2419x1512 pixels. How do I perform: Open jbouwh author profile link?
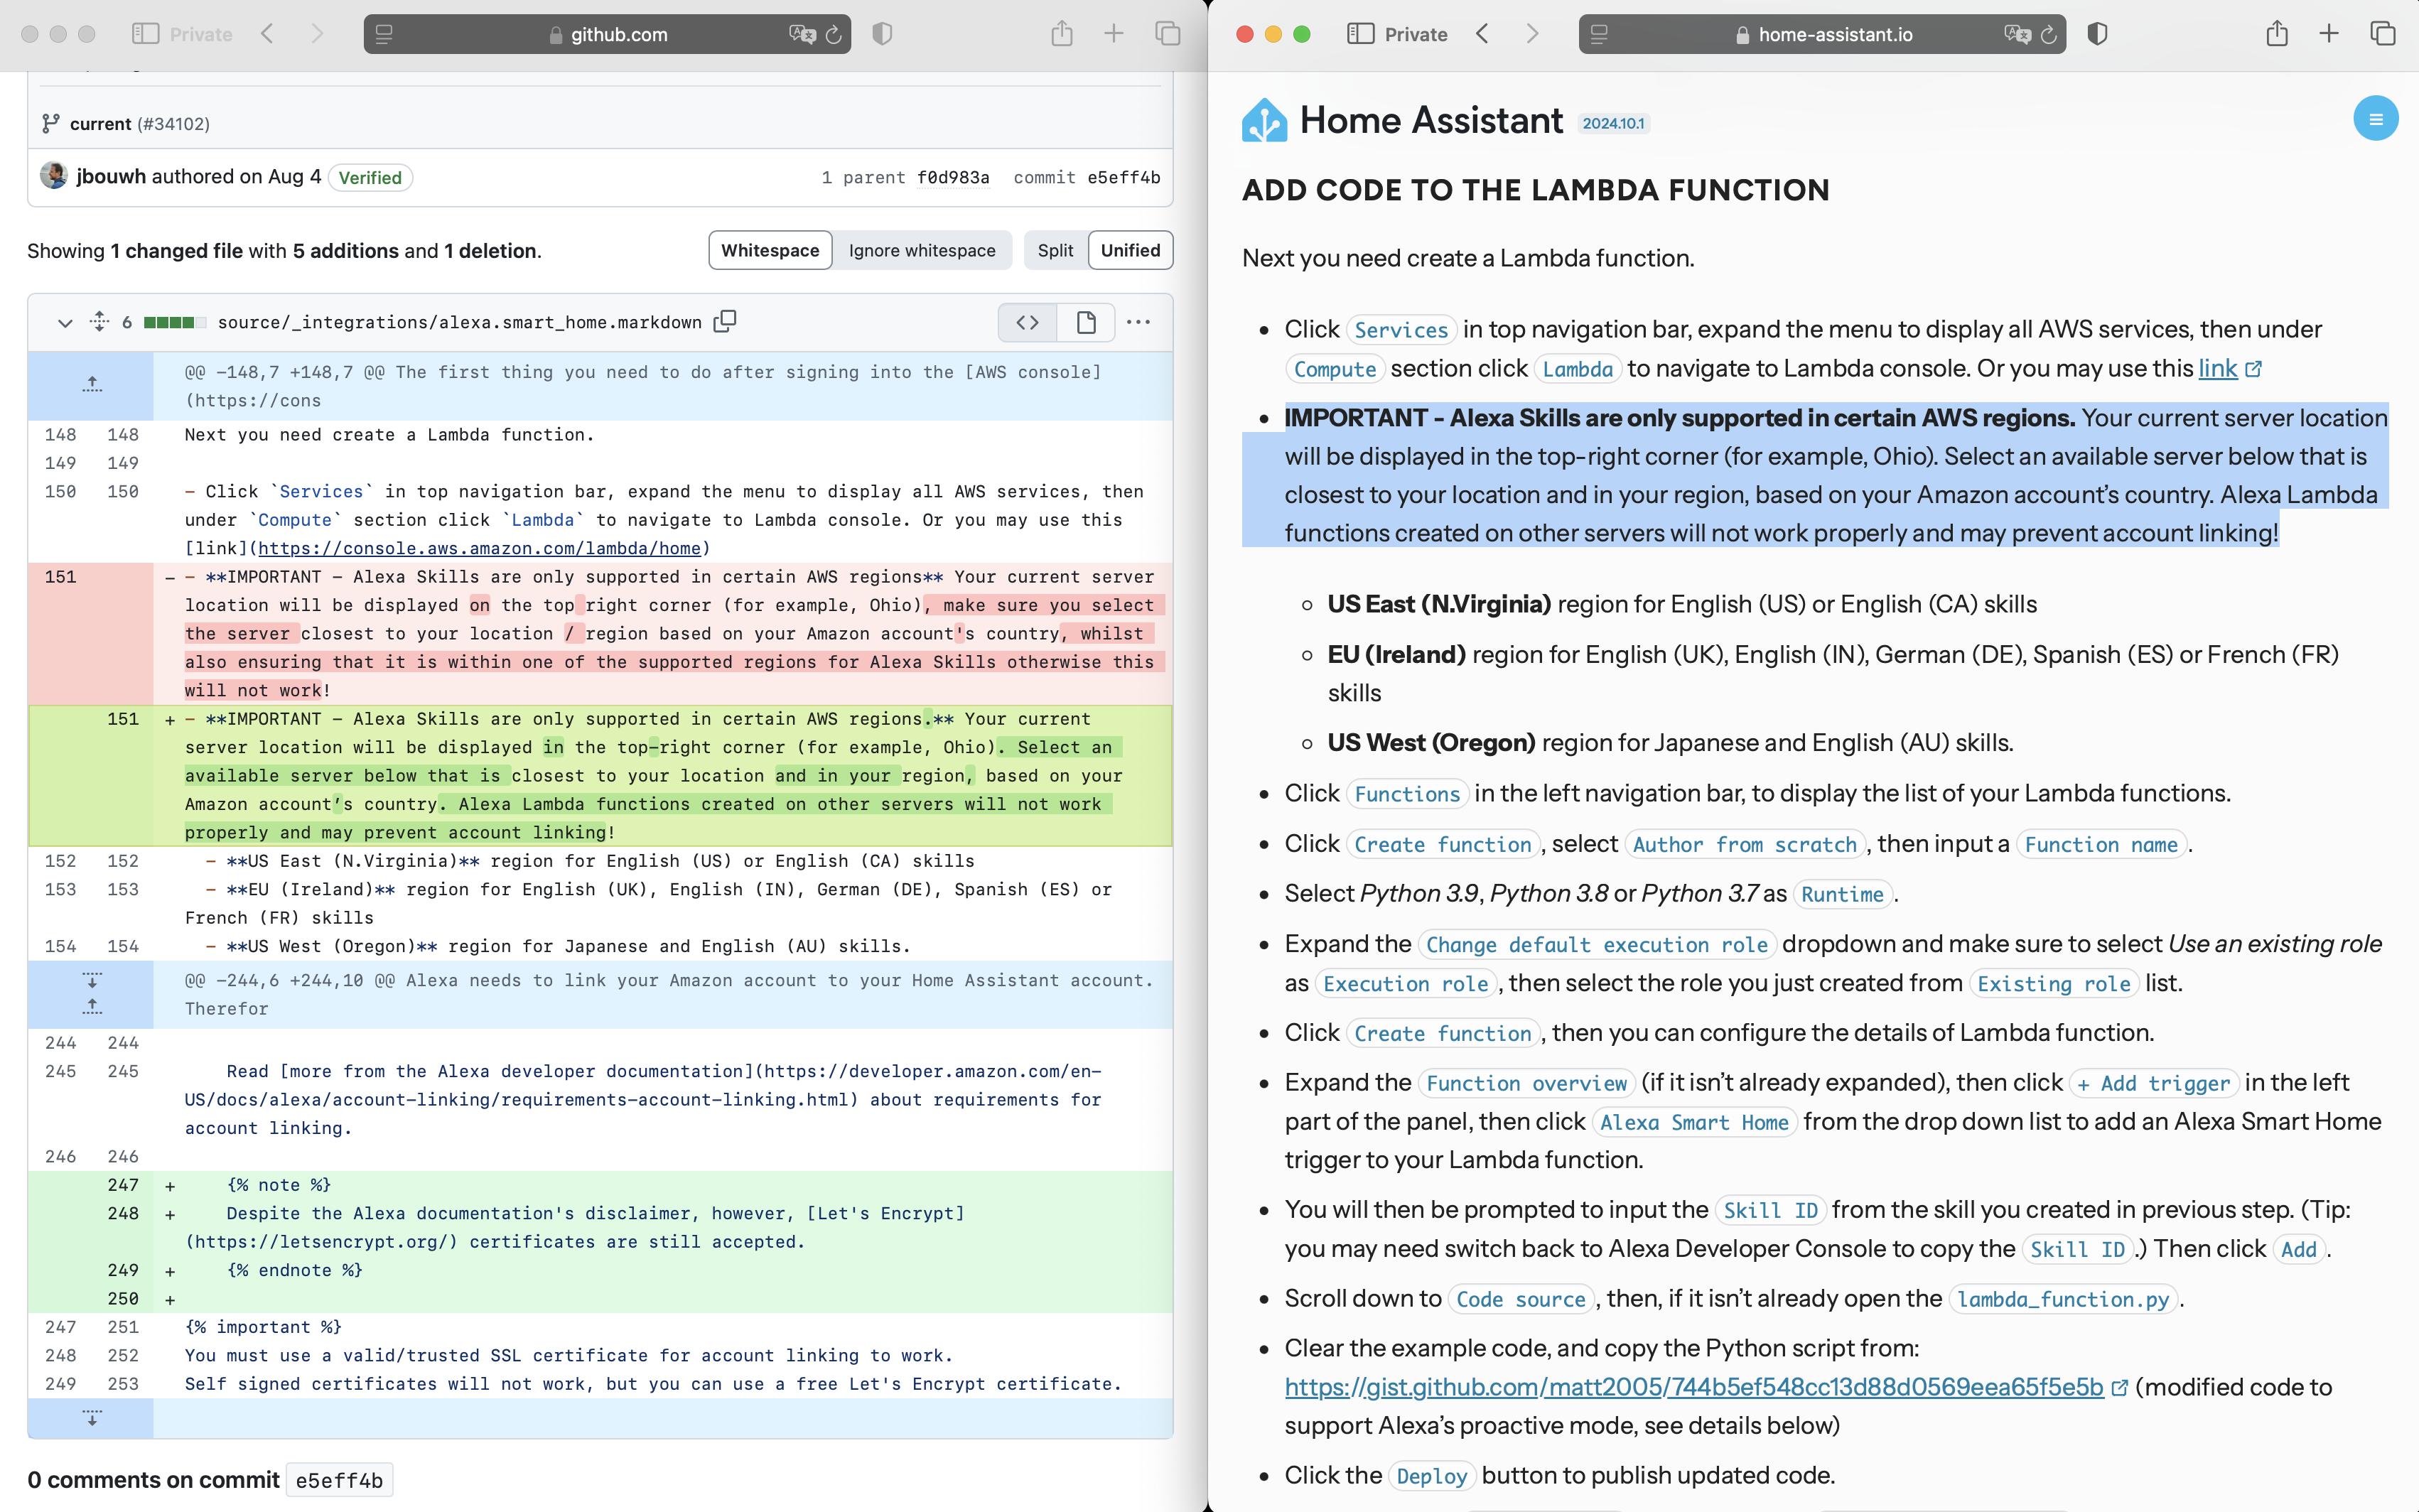(x=112, y=176)
